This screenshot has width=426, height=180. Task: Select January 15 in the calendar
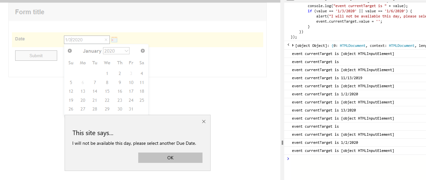[x=107, y=91]
